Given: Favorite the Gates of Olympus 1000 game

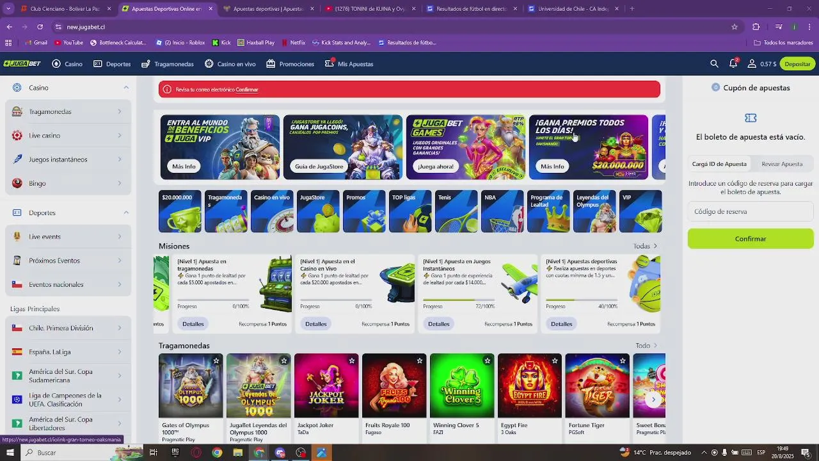Looking at the screenshot, I should point(216,361).
